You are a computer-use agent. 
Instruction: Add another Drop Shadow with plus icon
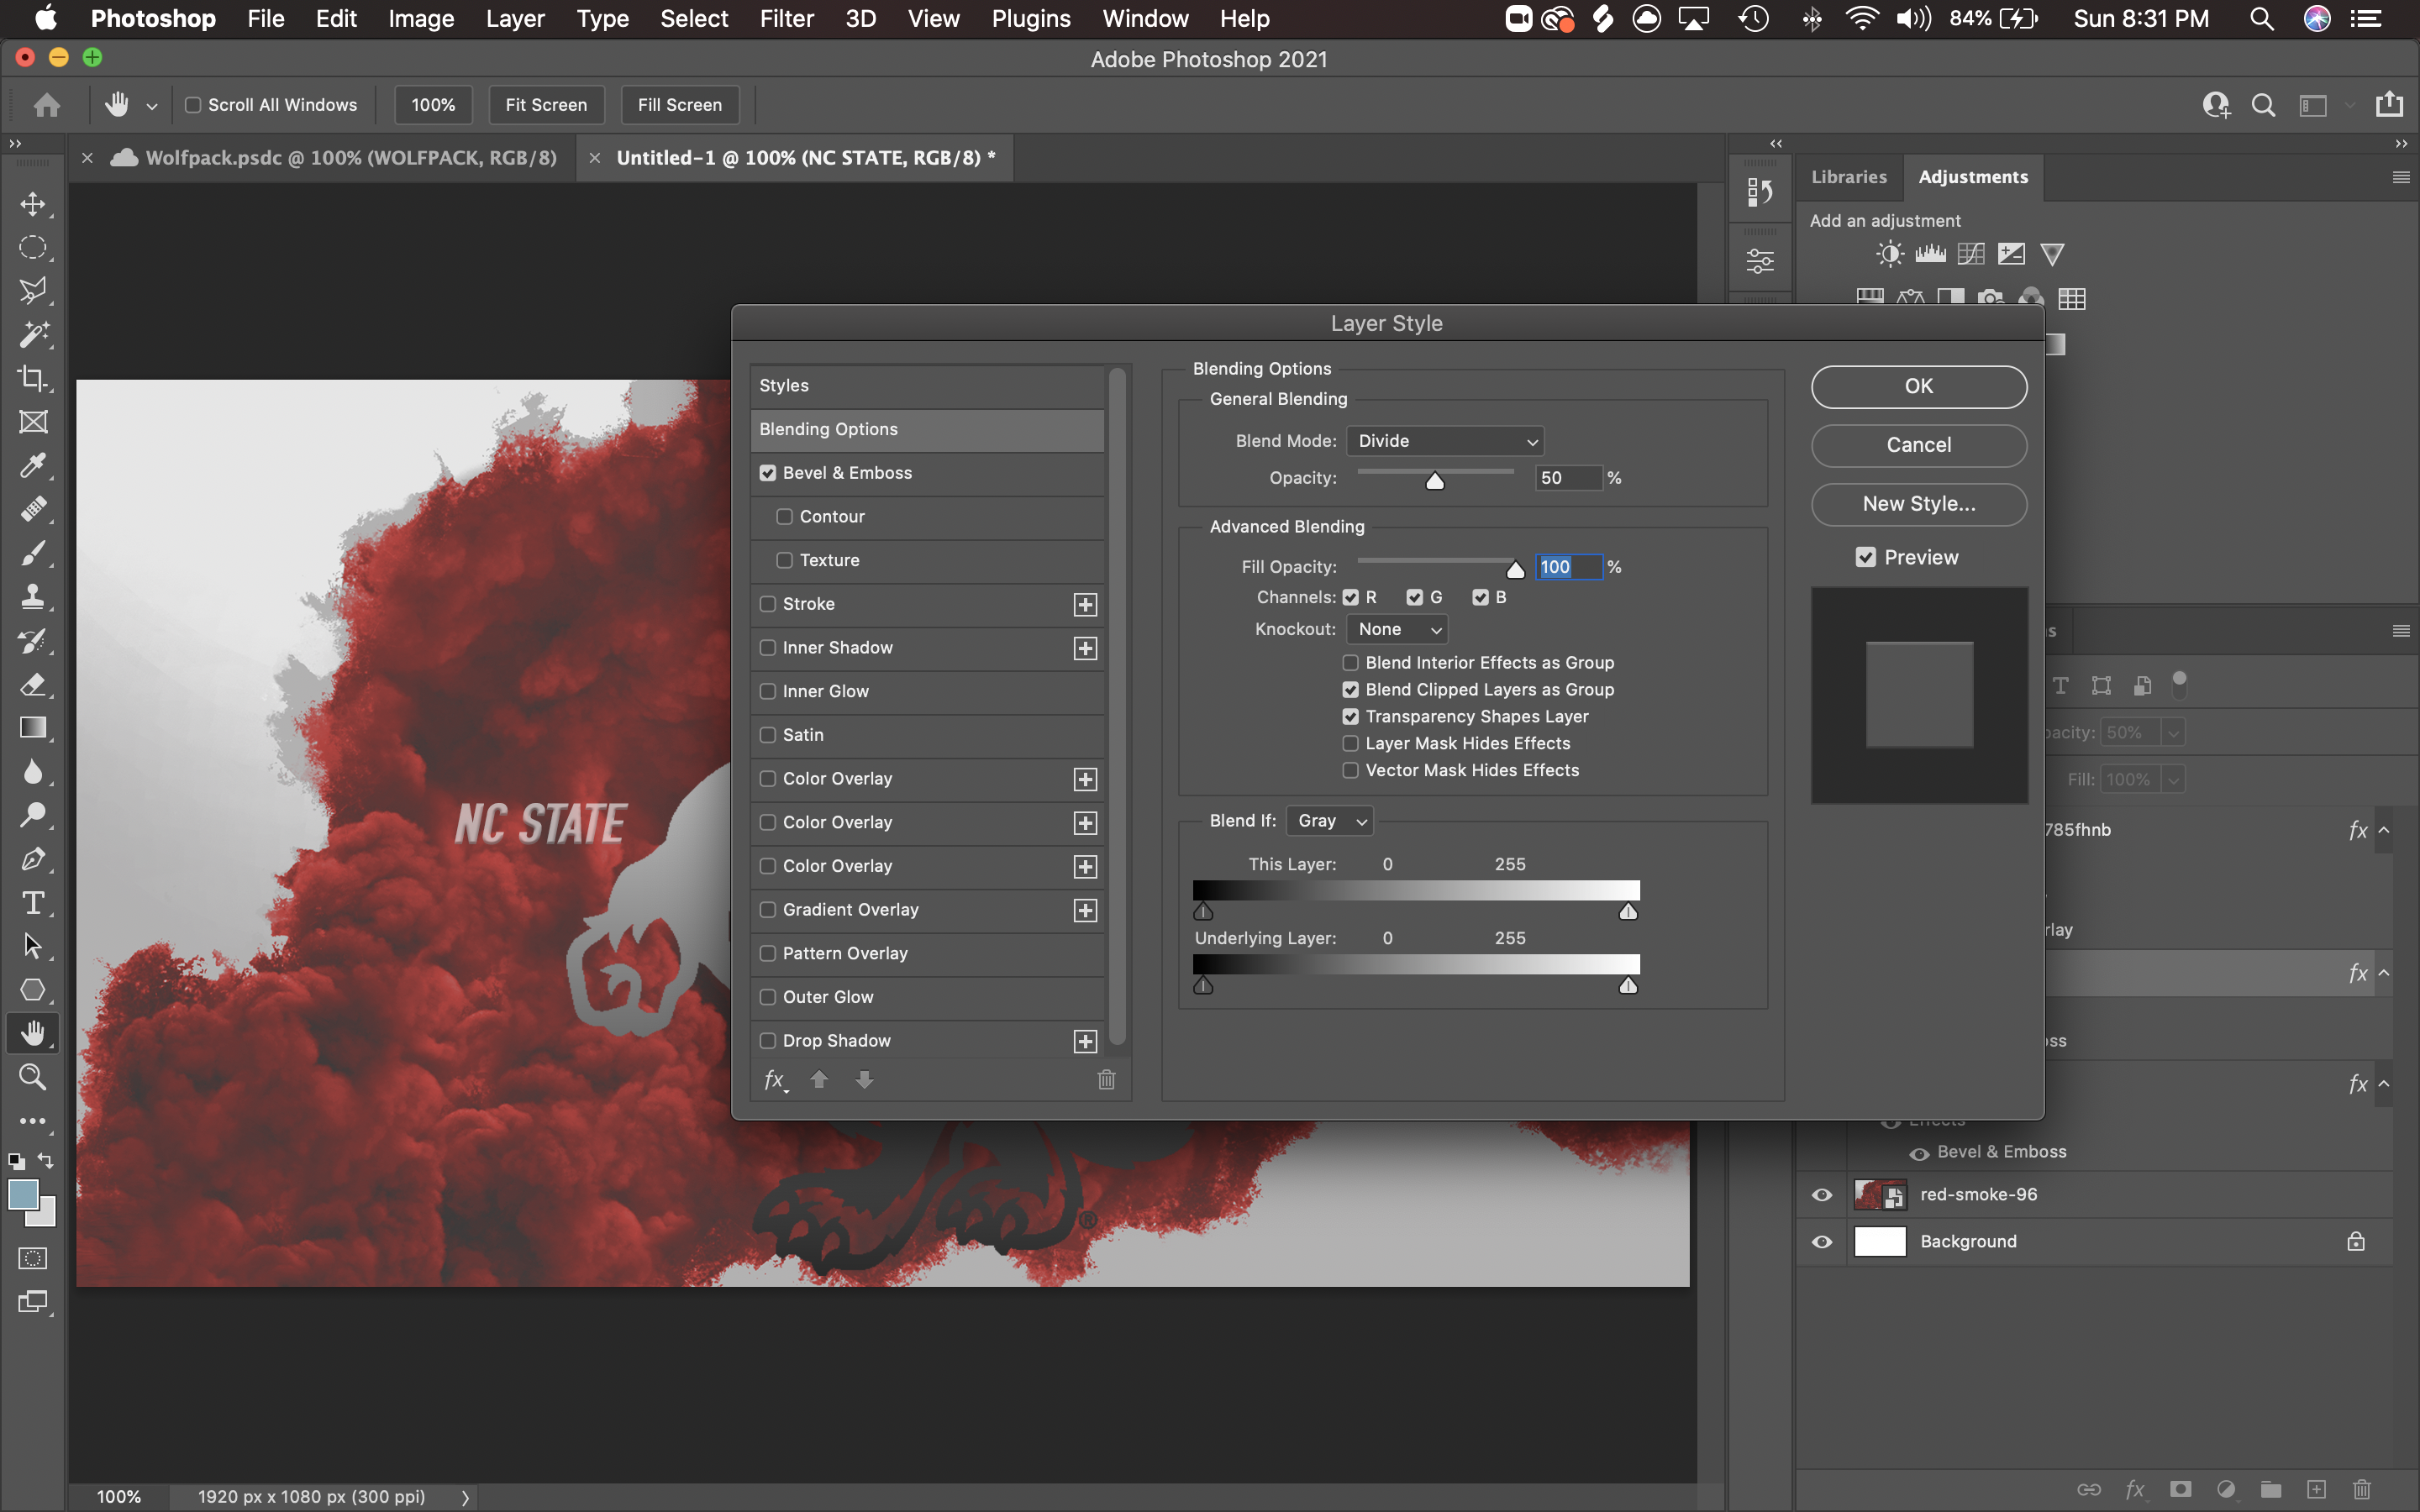1085,1041
